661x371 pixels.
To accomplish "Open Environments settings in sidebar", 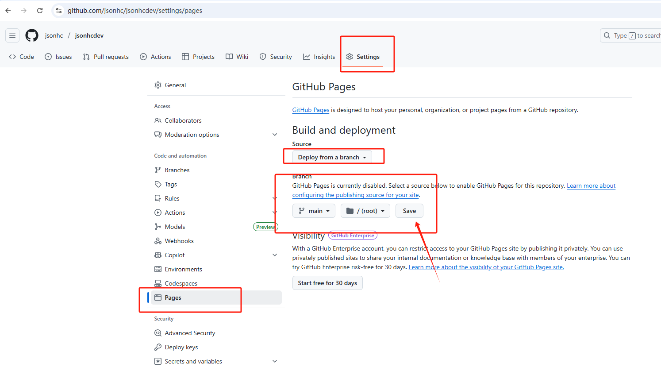I will (216, 269).
